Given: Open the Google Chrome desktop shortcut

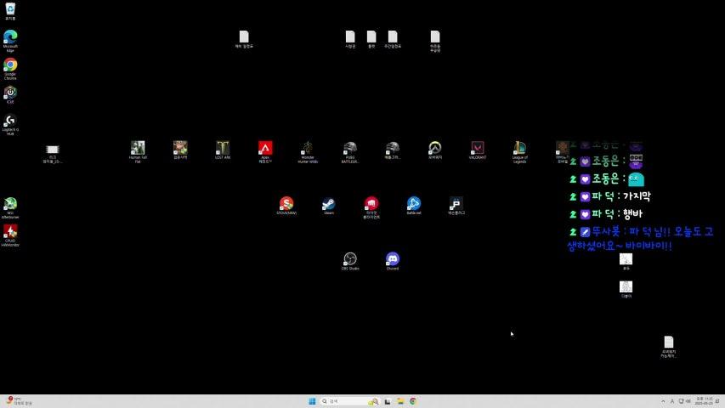Looking at the screenshot, I should point(10,69).
